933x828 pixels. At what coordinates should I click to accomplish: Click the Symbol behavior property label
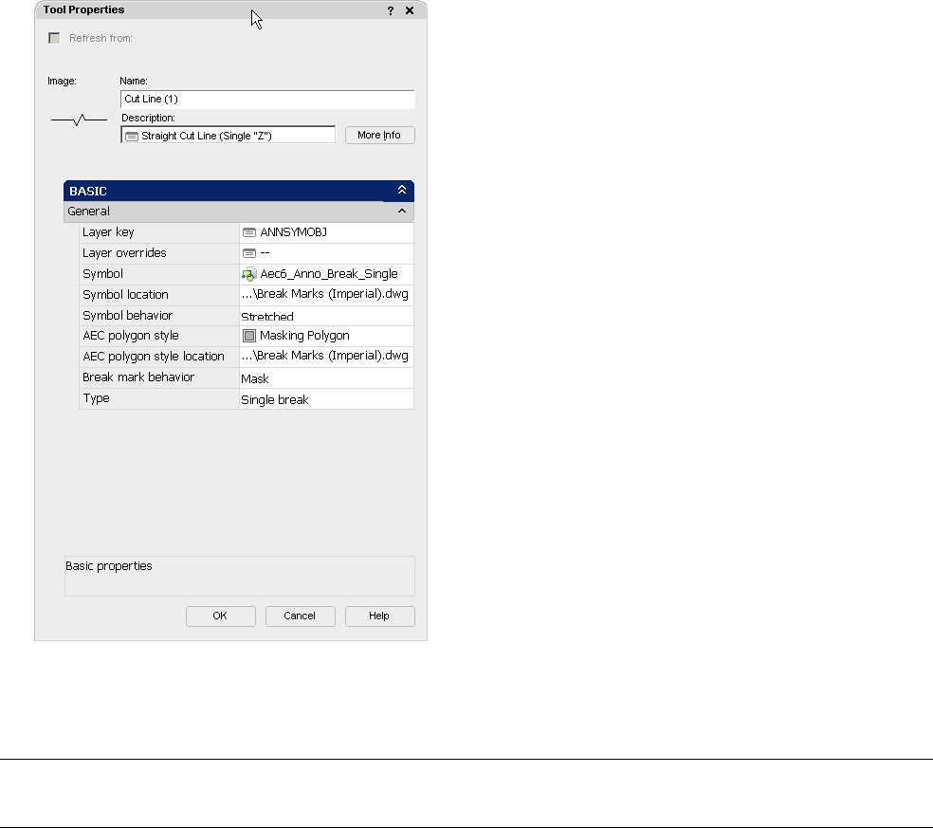coord(127,316)
